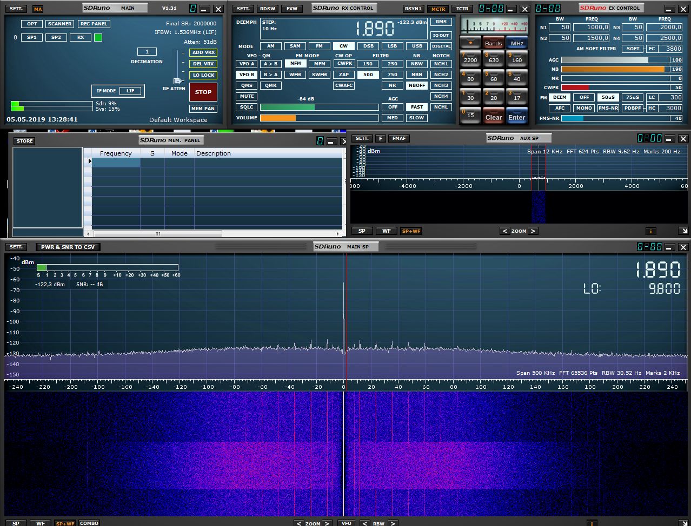Select the 20 band keypad key
Viewport: 691px width, 526px height.
(494, 96)
